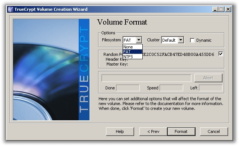Open Help for the wizard

(120, 131)
